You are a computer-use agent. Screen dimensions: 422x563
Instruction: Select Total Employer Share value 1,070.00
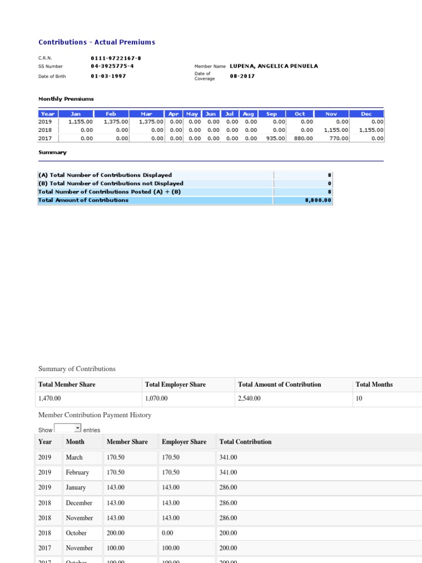pyautogui.click(x=156, y=398)
